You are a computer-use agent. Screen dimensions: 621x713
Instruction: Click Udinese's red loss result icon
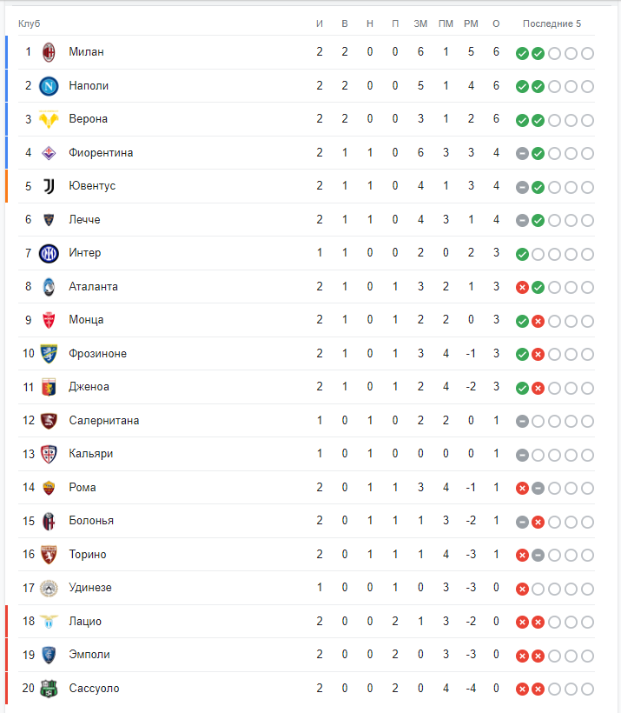tap(522, 589)
